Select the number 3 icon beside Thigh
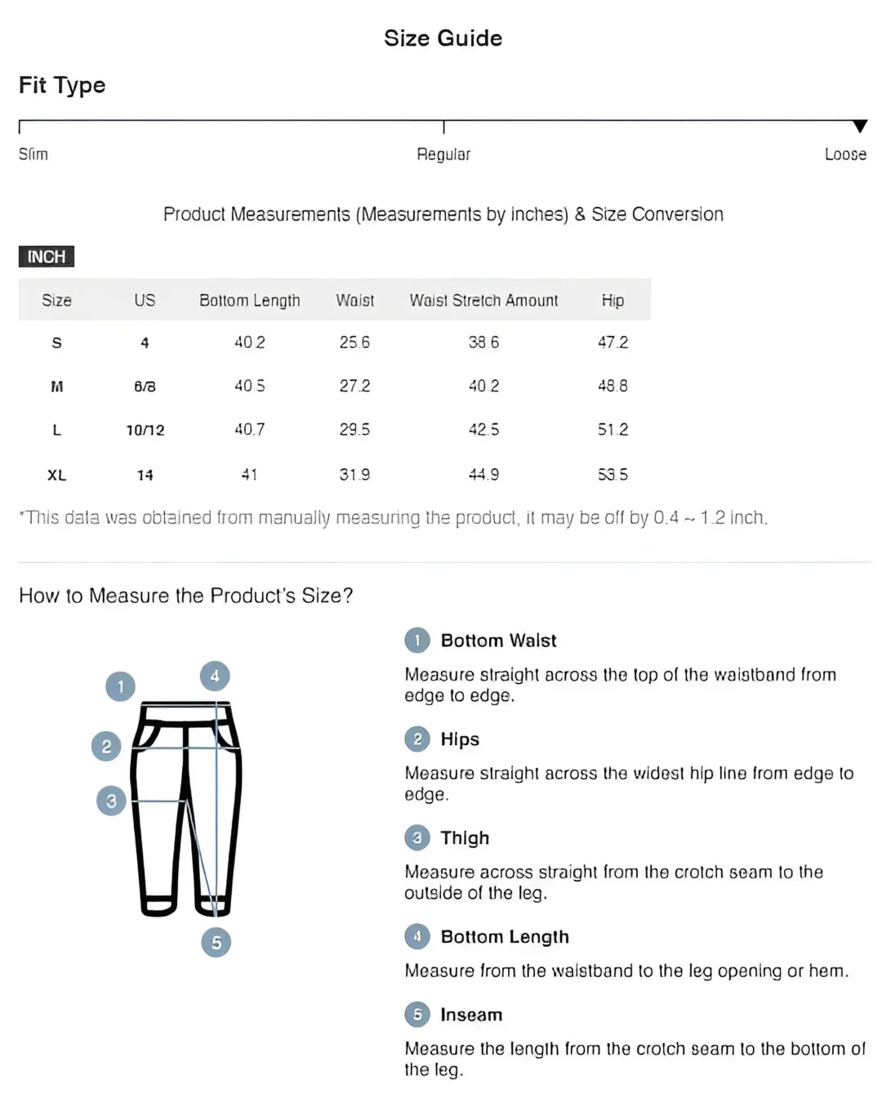This screenshot has width=882, height=1103. click(x=417, y=837)
